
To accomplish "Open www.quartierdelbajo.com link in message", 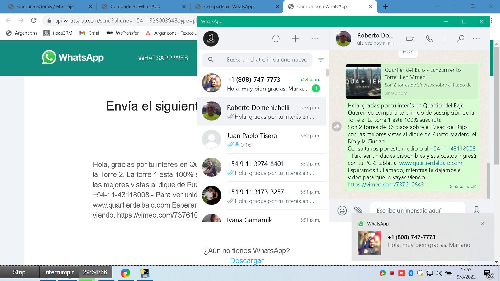I will (x=431, y=163).
